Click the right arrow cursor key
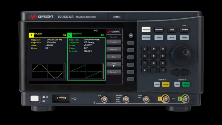Image resolution: width=222 pixels, height=125 pixels. pos(186,72)
